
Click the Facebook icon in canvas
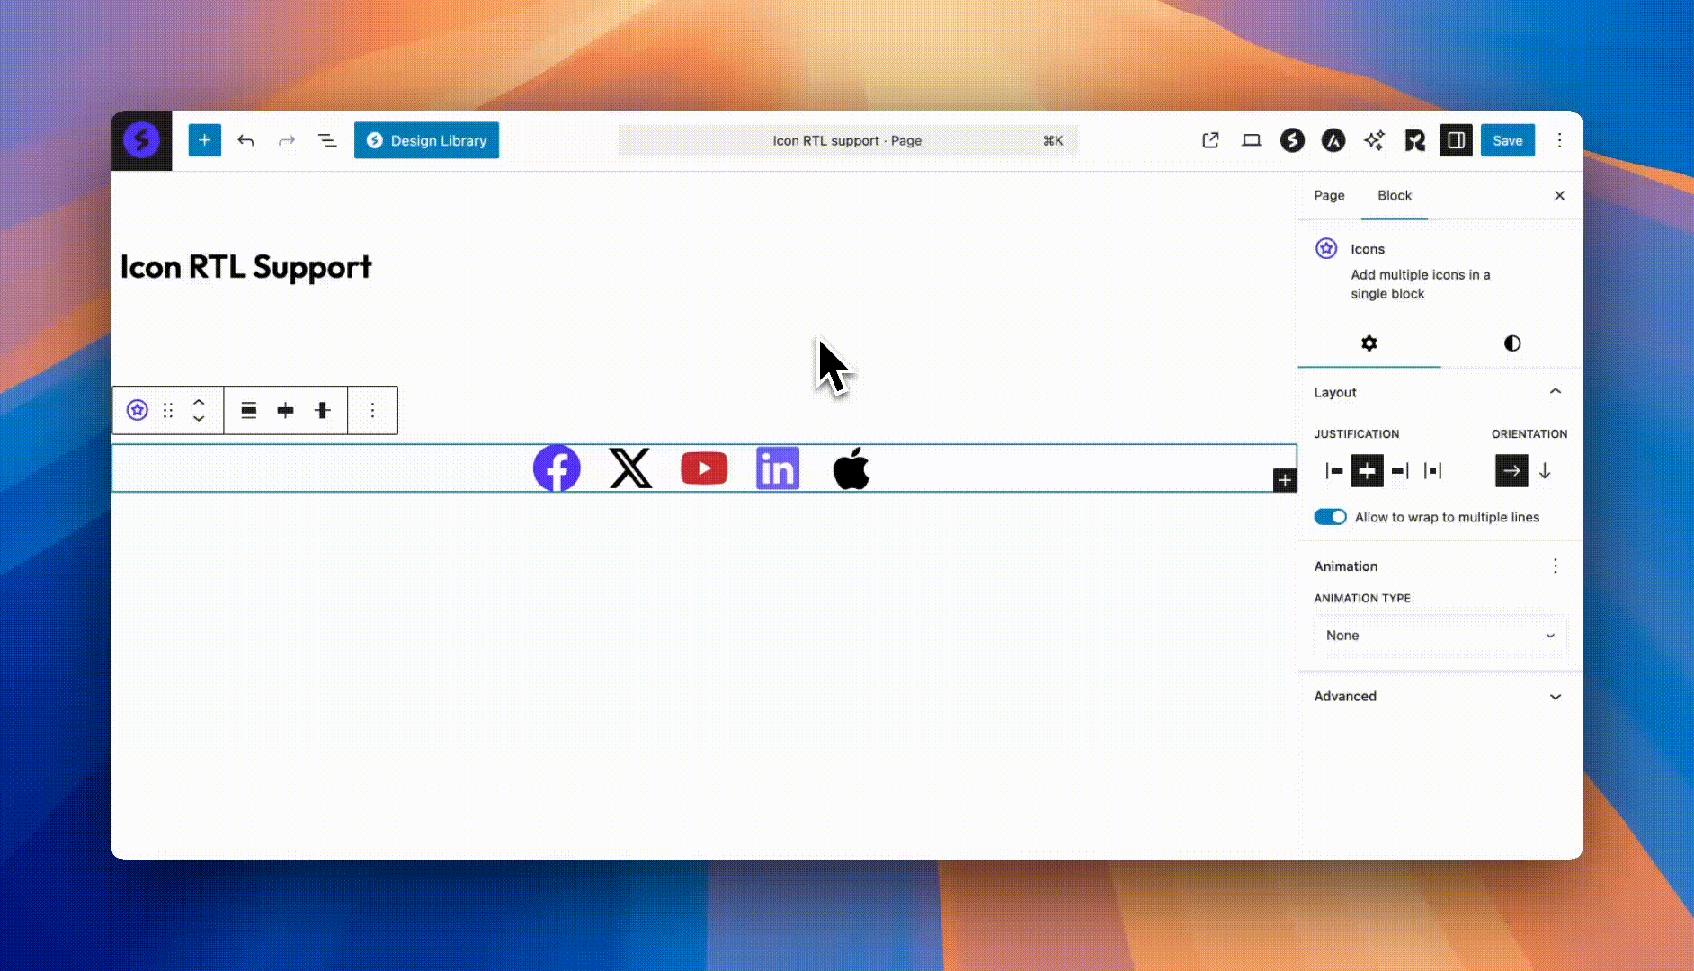[557, 468]
